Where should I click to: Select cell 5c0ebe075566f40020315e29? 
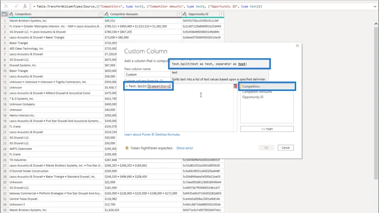coord(203,37)
